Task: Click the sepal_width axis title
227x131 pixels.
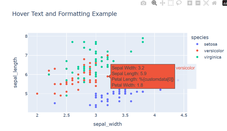Action: coord(107,124)
